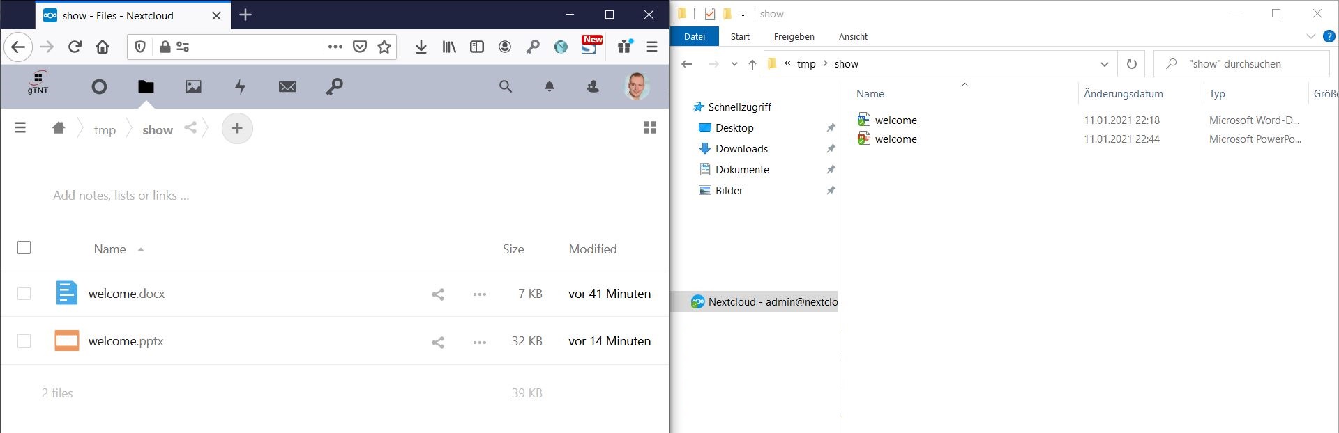The width and height of the screenshot is (1339, 433).
Task: Switch to the Ansicht ribbon tab
Action: coord(853,36)
